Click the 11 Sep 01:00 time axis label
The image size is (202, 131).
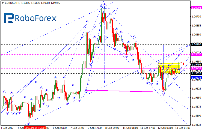[x=130, y=128]
